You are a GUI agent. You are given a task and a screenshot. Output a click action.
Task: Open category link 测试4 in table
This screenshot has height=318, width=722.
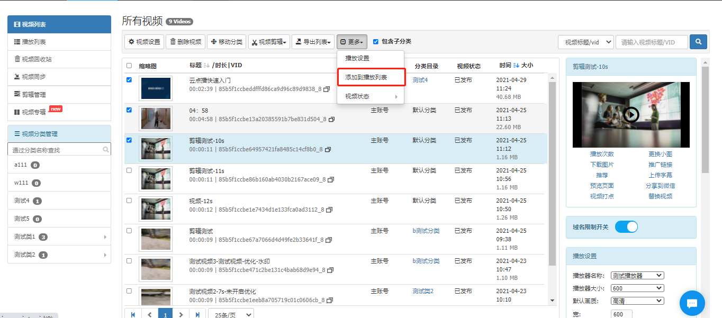tap(420, 80)
